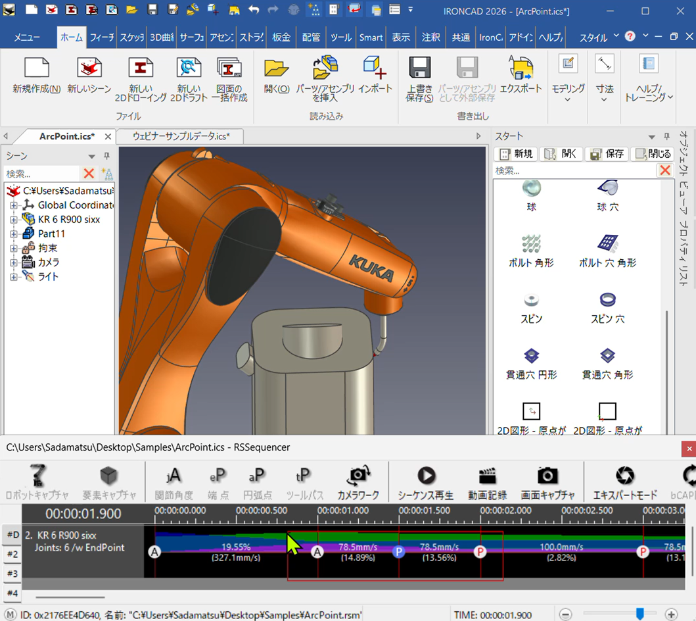The height and width of the screenshot is (621, 696).
Task: Click the 保存 button in catalog panel
Action: [607, 154]
